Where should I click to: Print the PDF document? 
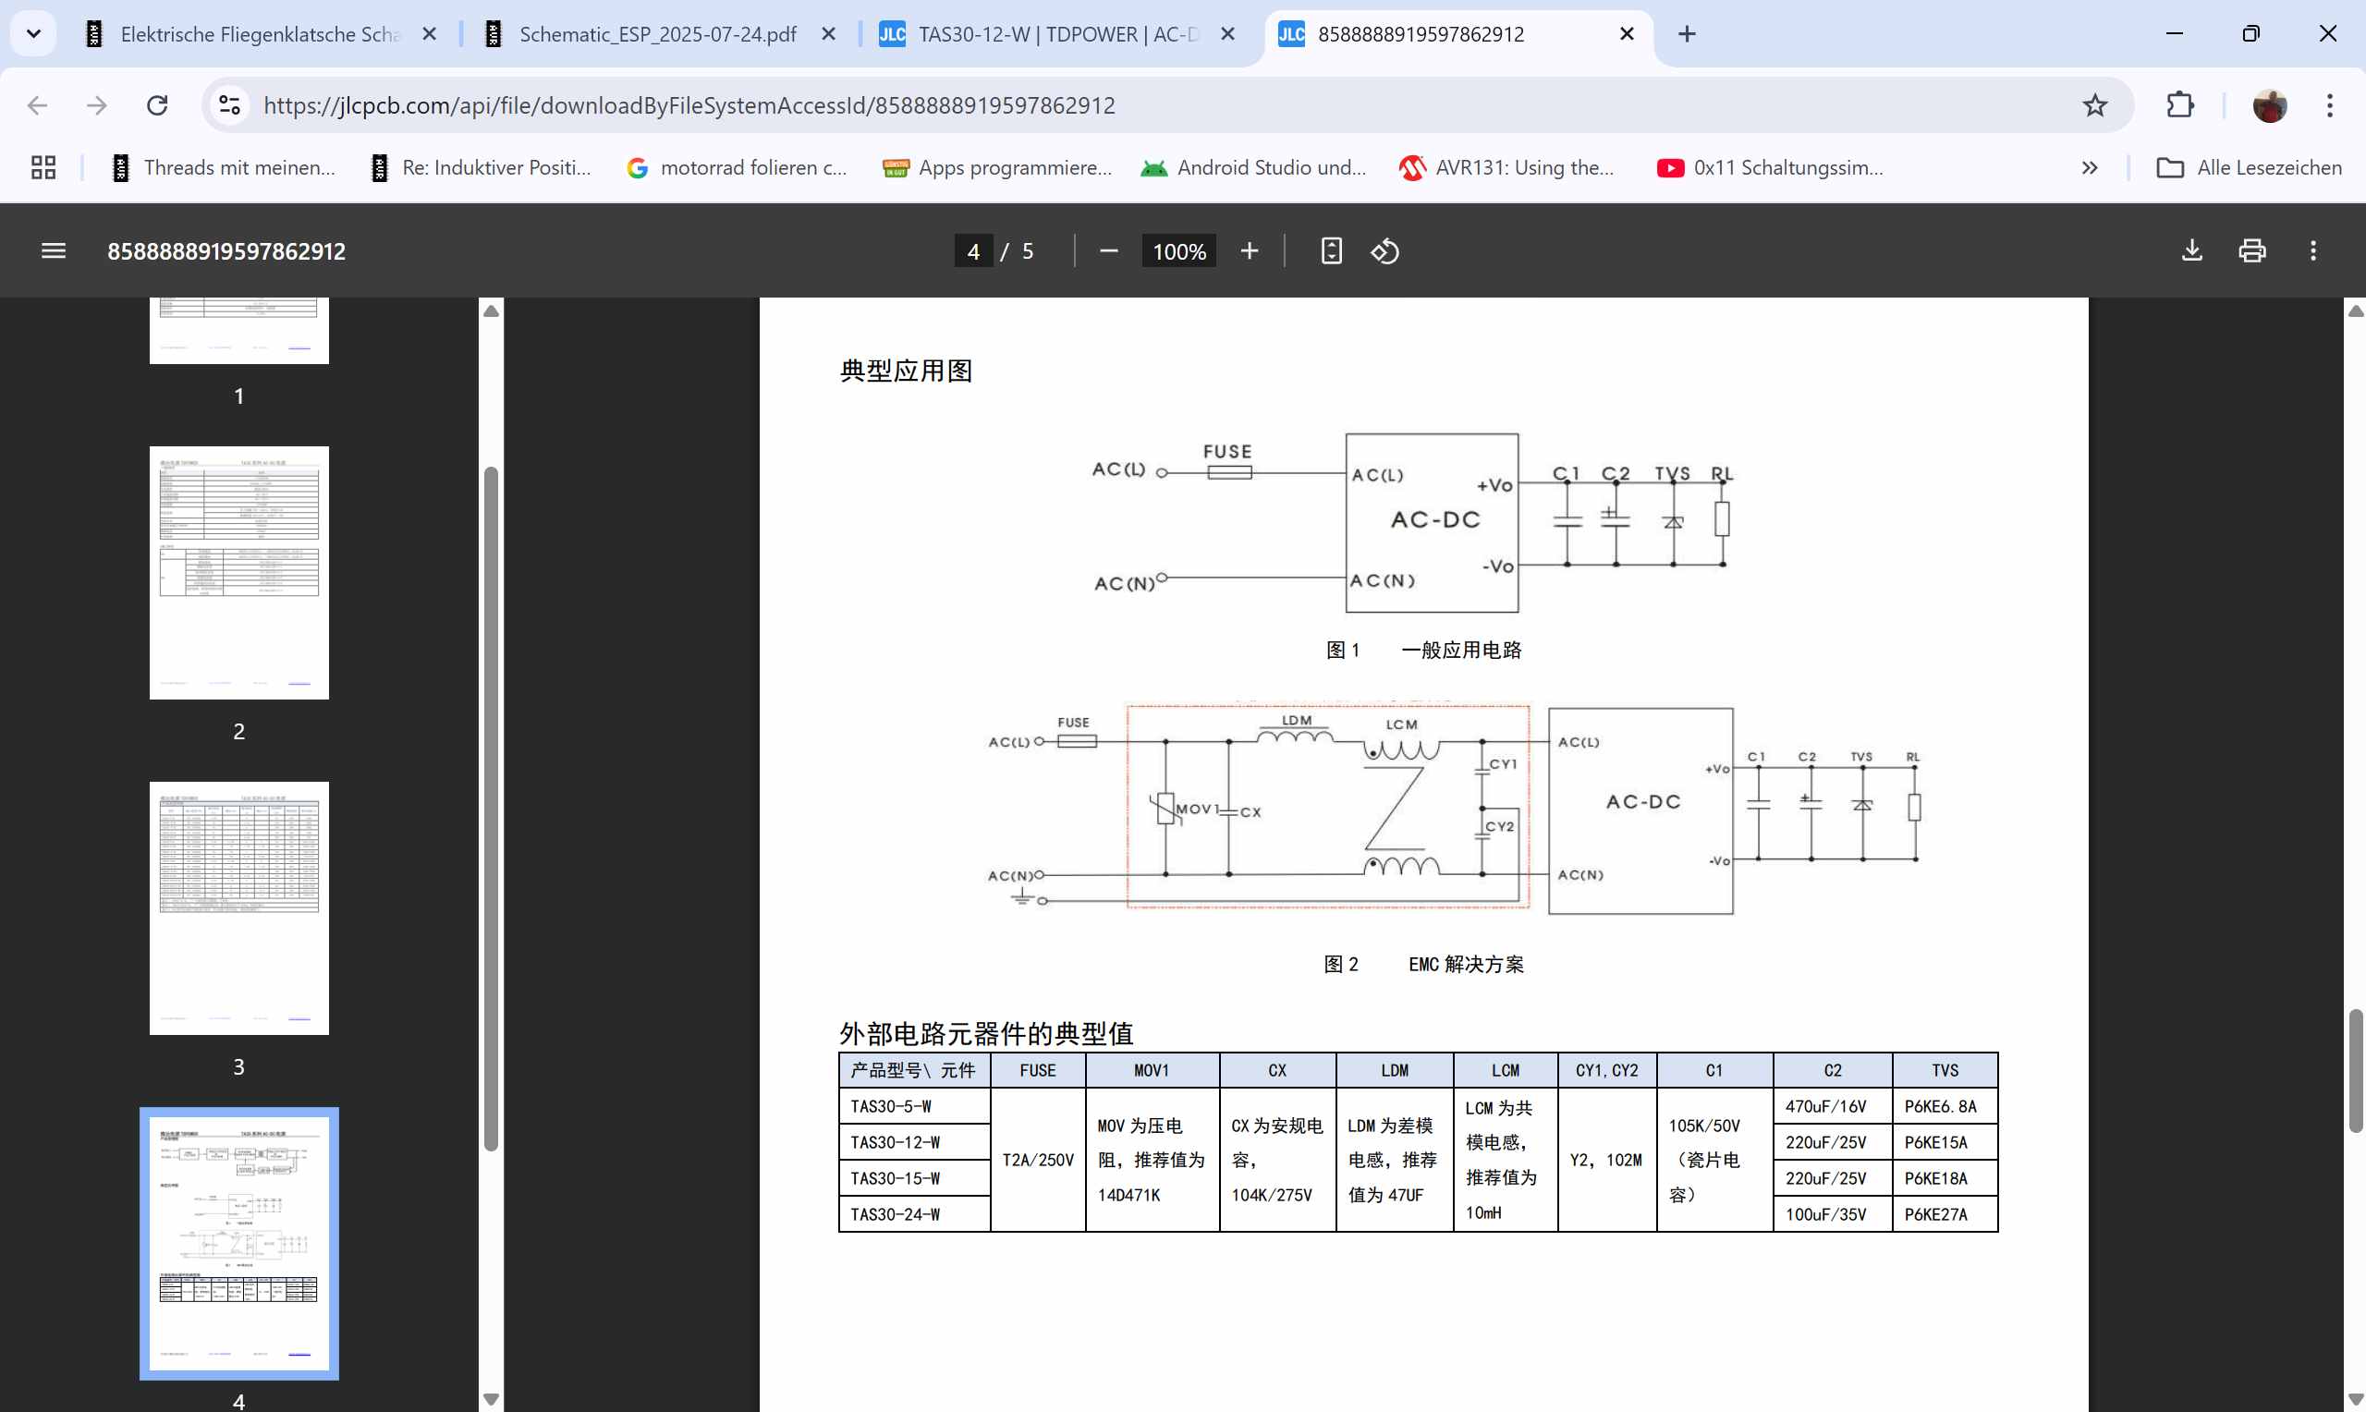coord(2251,251)
